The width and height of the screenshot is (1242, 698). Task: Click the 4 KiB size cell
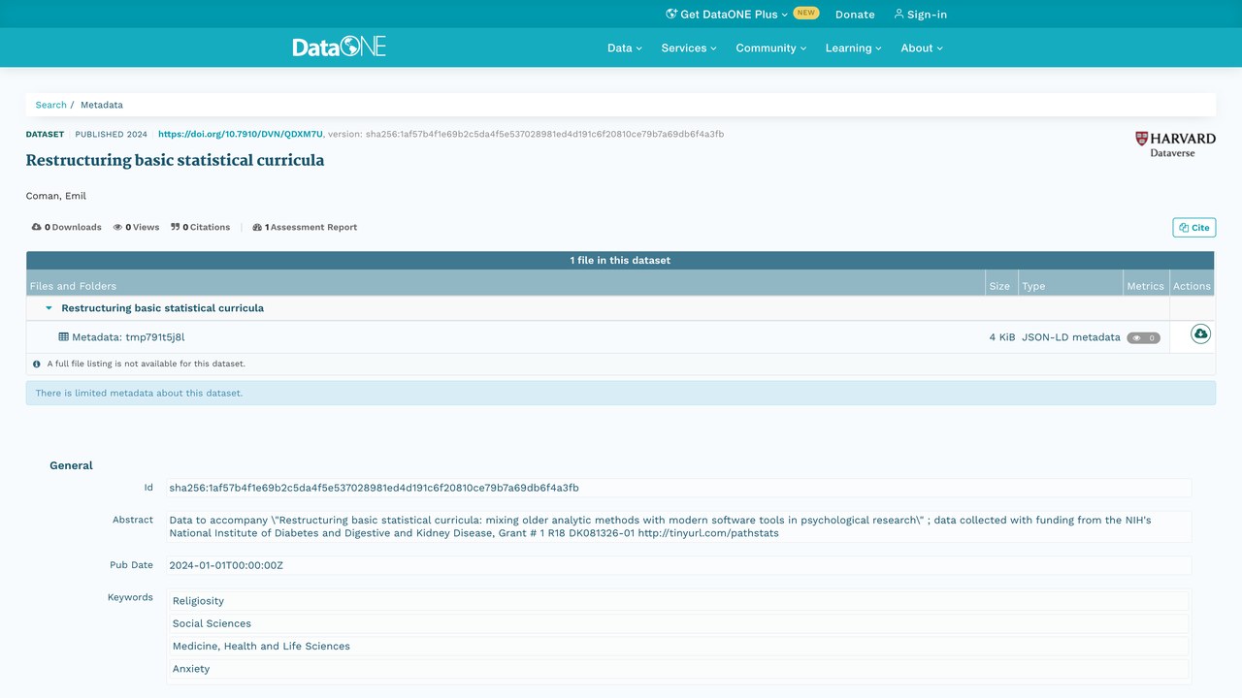[x=1002, y=337]
